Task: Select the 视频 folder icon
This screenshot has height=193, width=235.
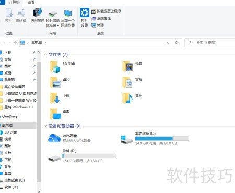Action: [127, 66]
